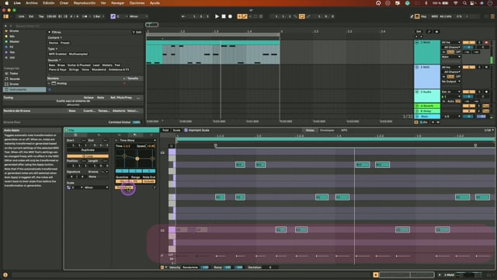Select the Instruments browser category

(x=24, y=89)
